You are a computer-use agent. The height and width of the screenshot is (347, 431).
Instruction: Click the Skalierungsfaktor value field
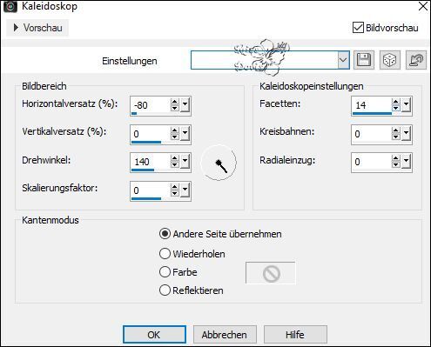[150, 190]
